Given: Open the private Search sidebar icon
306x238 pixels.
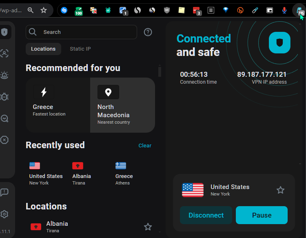Looking at the screenshot, I should [4, 118].
